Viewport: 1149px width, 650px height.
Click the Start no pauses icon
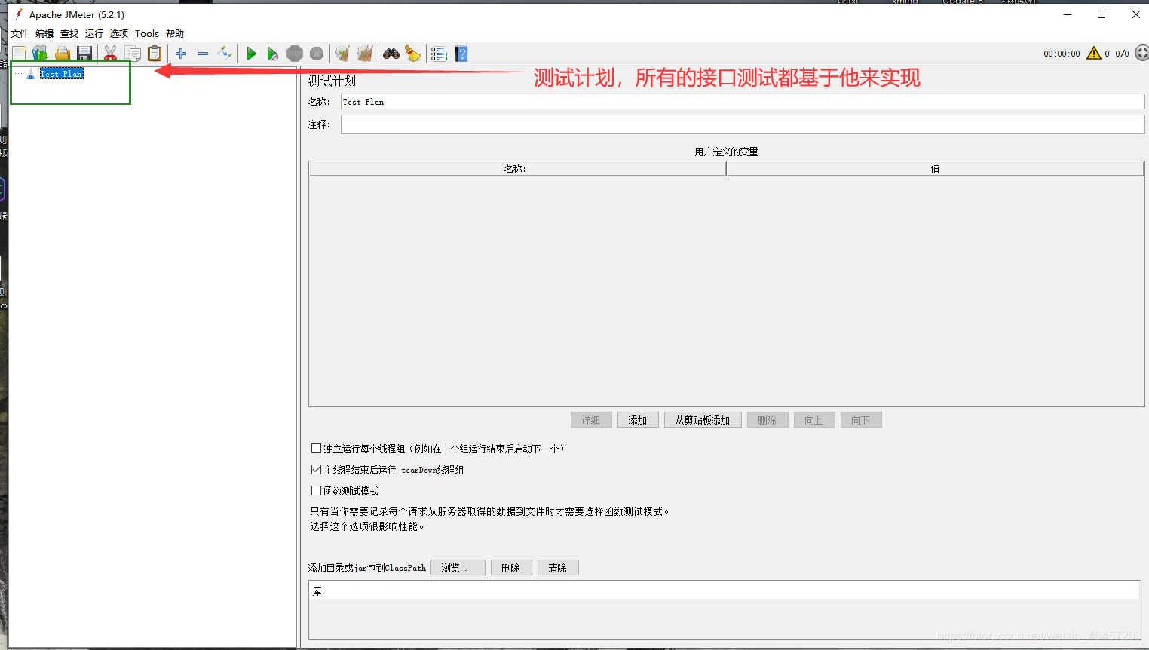[x=273, y=54]
